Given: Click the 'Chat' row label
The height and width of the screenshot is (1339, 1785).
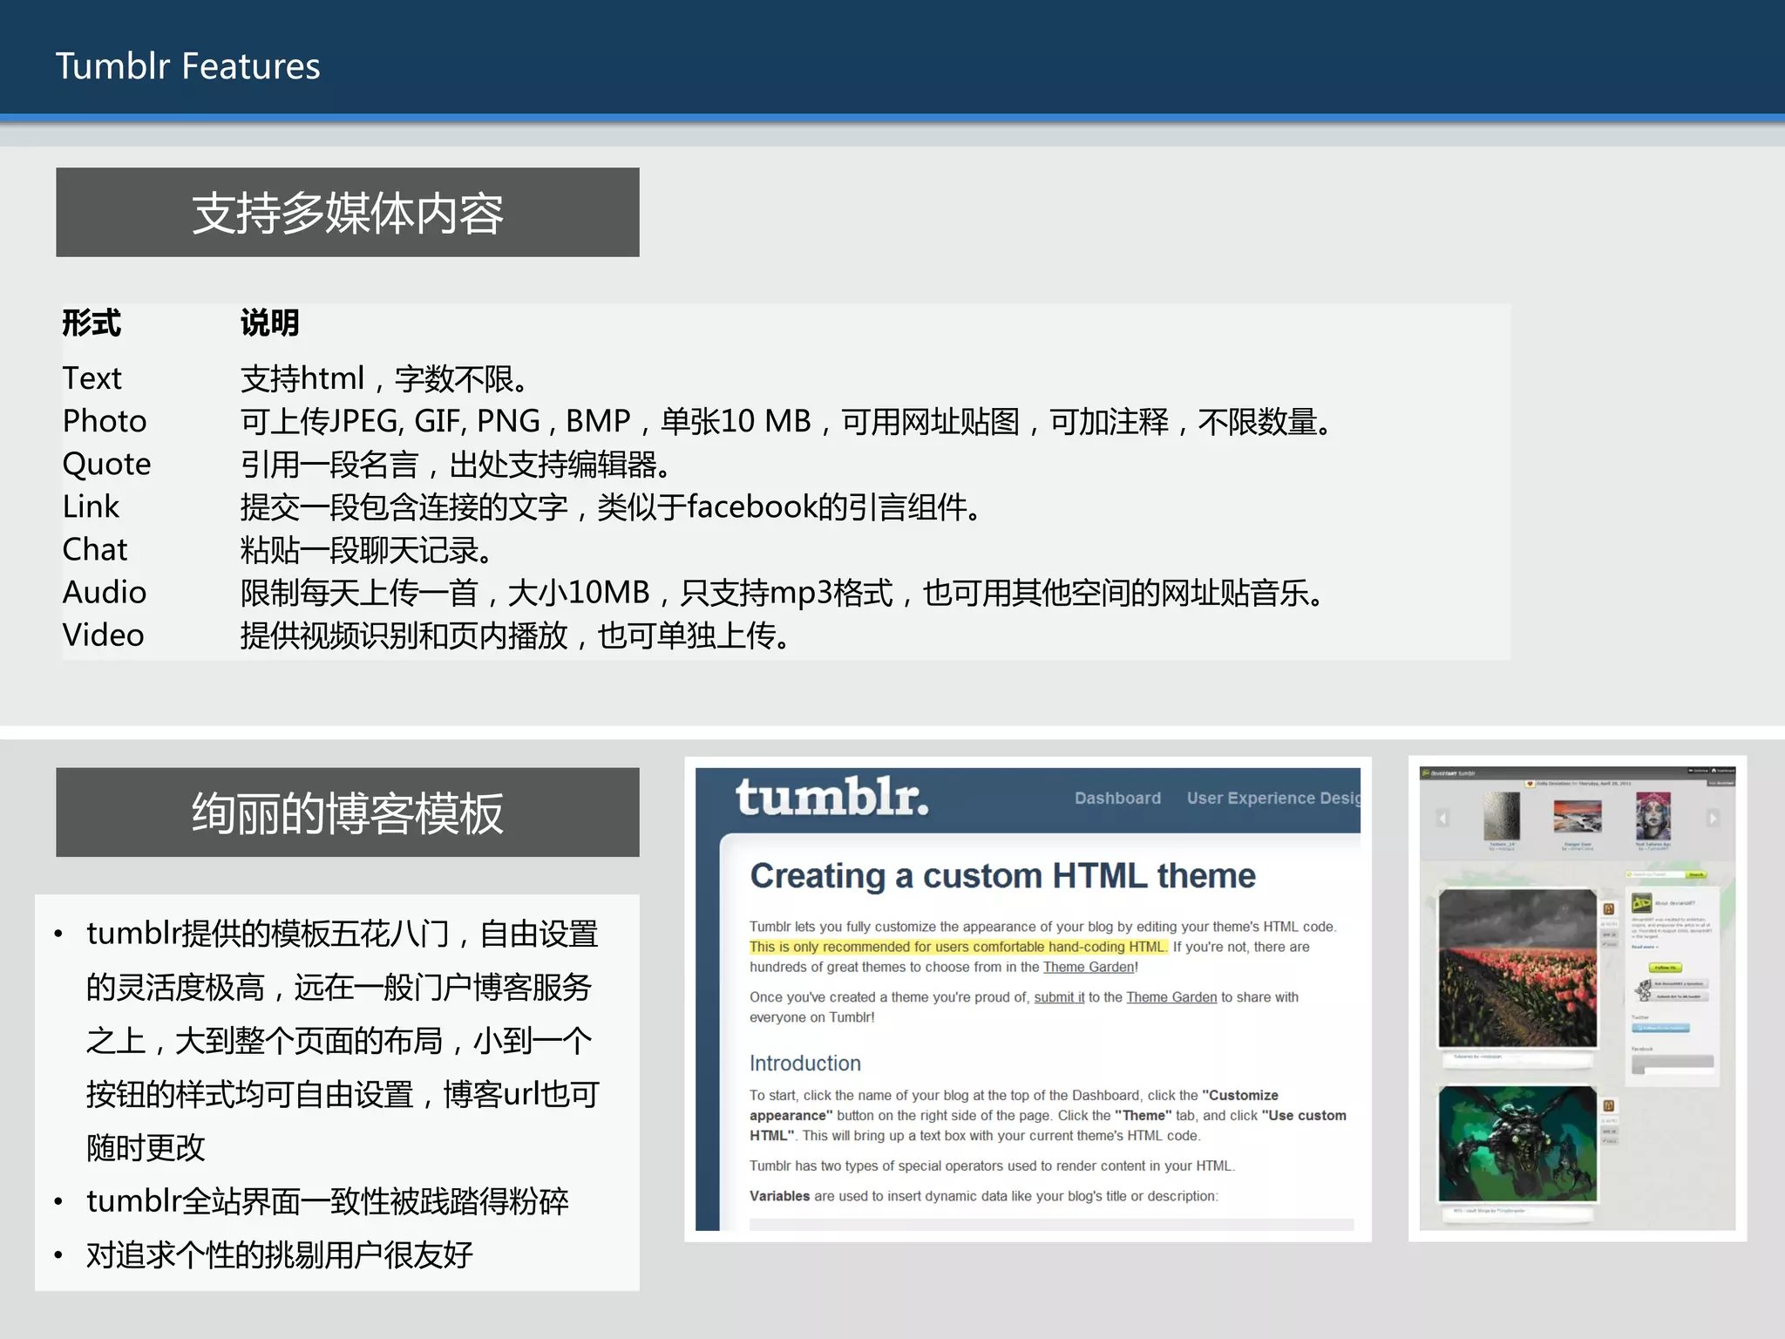Looking at the screenshot, I should pyautogui.click(x=95, y=549).
